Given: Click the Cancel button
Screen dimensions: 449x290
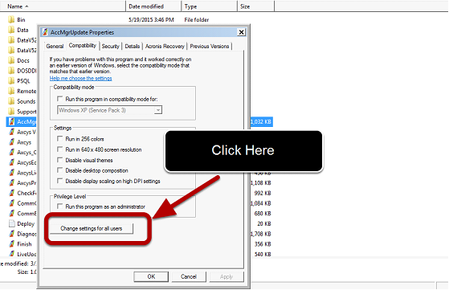Looking at the screenshot, I should point(189,276).
